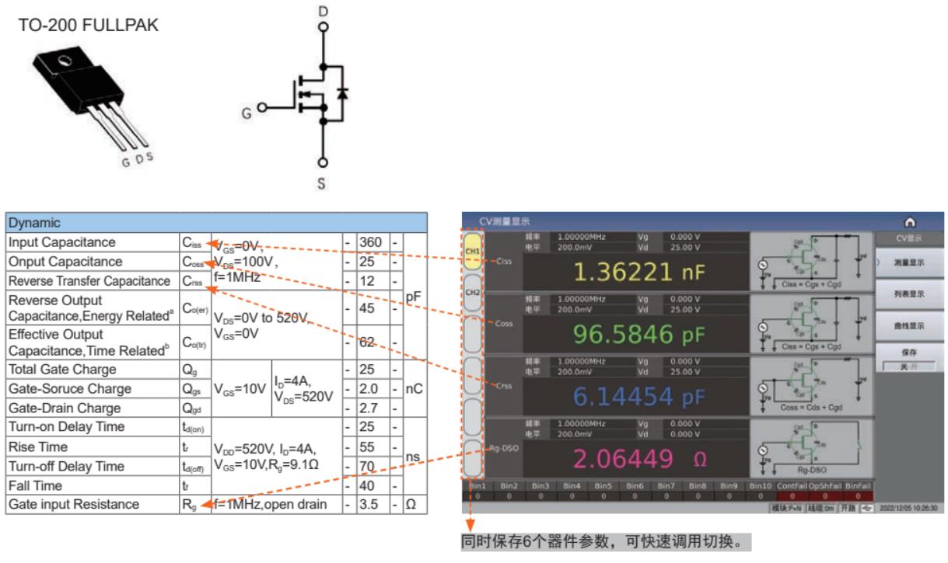Click the USB status icon in status bar
Screen dimensions: 948x563
coord(867,508)
